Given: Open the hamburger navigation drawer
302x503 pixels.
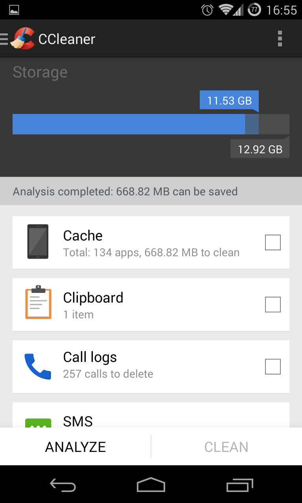Looking at the screenshot, I should tap(4, 39).
